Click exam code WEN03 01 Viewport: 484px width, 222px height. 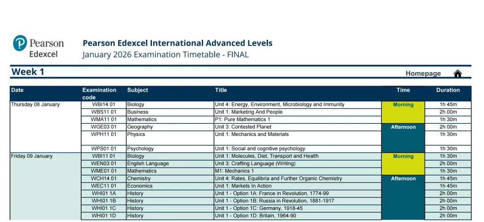[104, 164]
